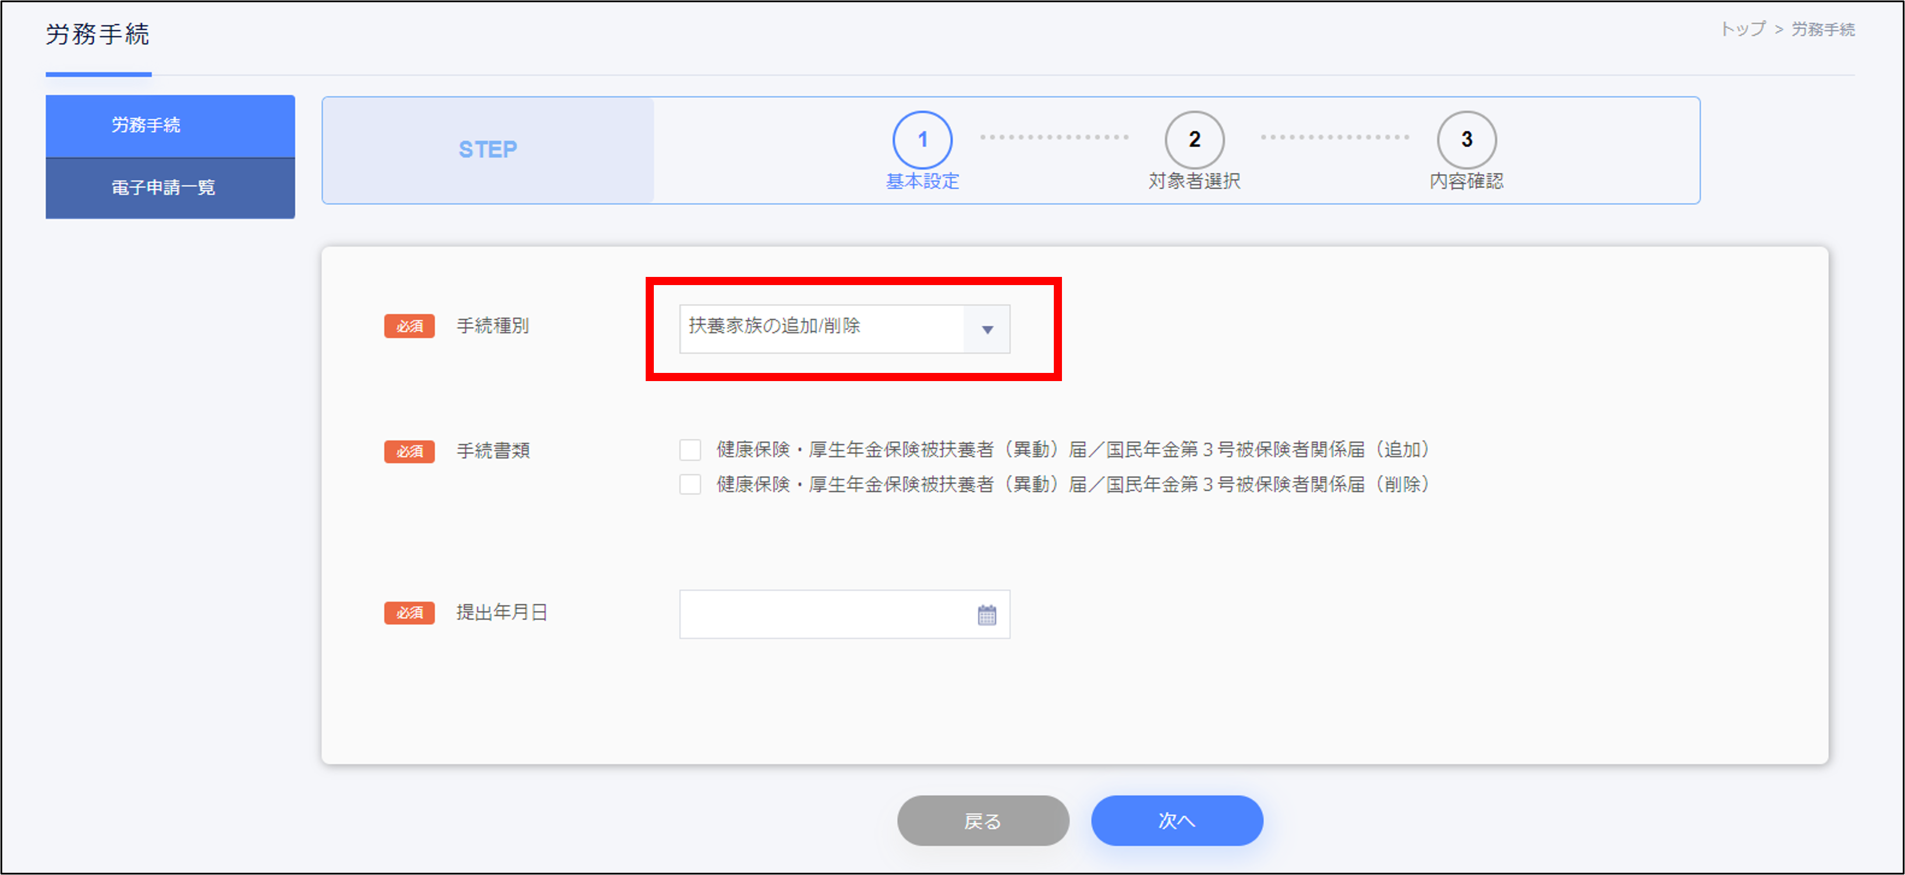Click step 1 circle 基本設定
This screenshot has height=875, width=1905.
click(922, 140)
